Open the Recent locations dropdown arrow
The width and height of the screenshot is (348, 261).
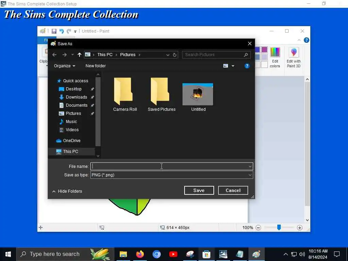[72, 55]
